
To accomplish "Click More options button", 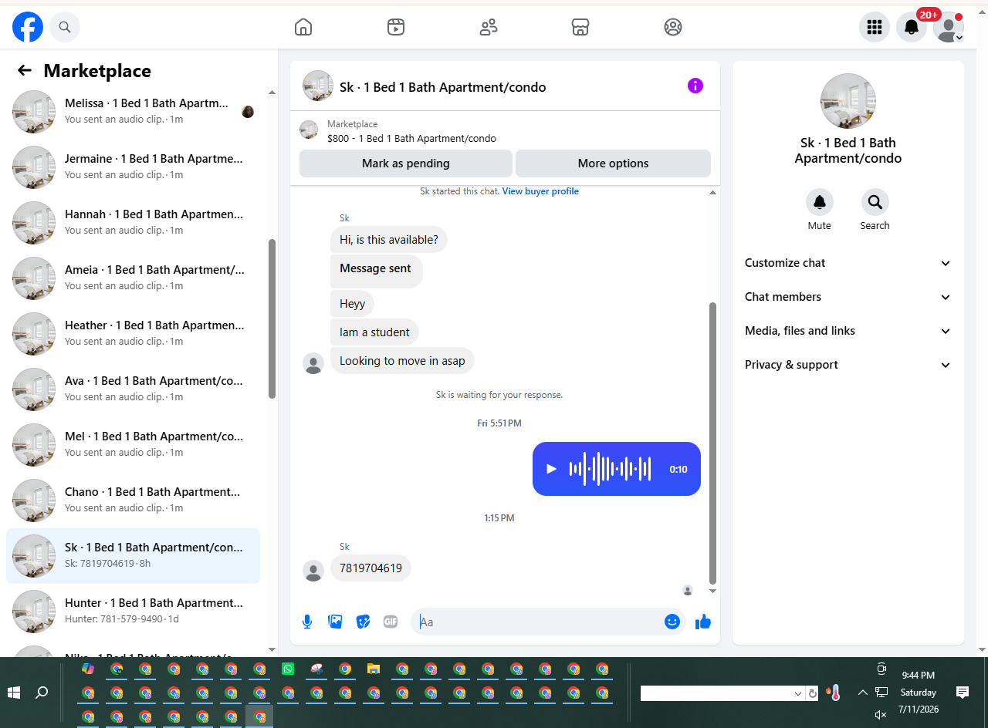I will [x=613, y=163].
